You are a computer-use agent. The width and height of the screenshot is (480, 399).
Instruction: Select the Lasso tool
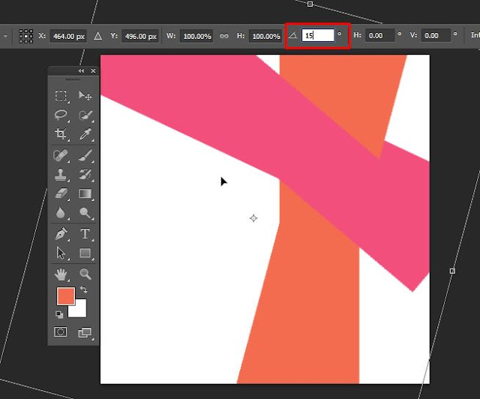point(61,115)
